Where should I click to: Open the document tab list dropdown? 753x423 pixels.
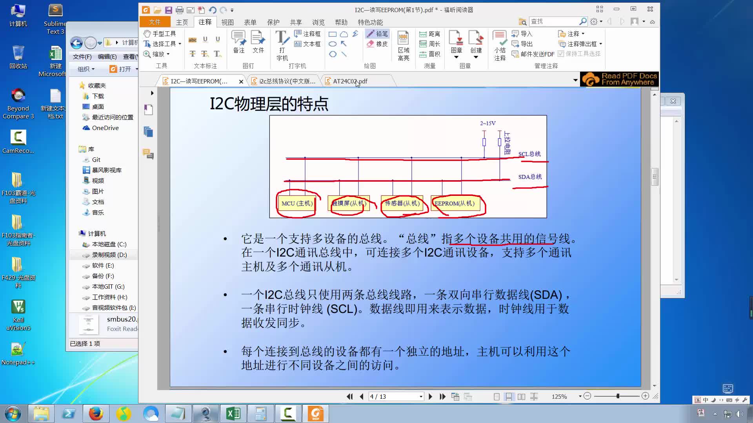tap(575, 80)
